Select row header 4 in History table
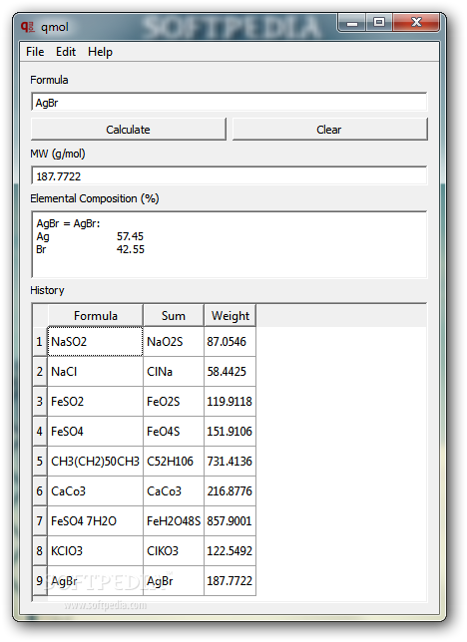The image size is (467, 642). pyautogui.click(x=40, y=431)
